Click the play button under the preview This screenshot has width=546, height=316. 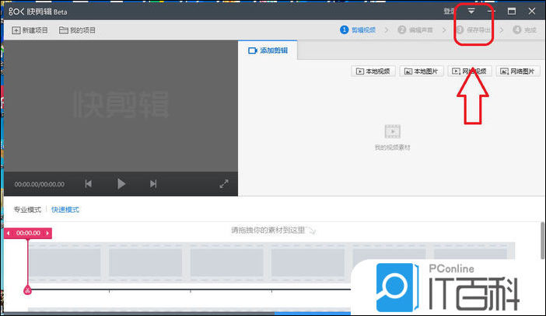(x=121, y=184)
